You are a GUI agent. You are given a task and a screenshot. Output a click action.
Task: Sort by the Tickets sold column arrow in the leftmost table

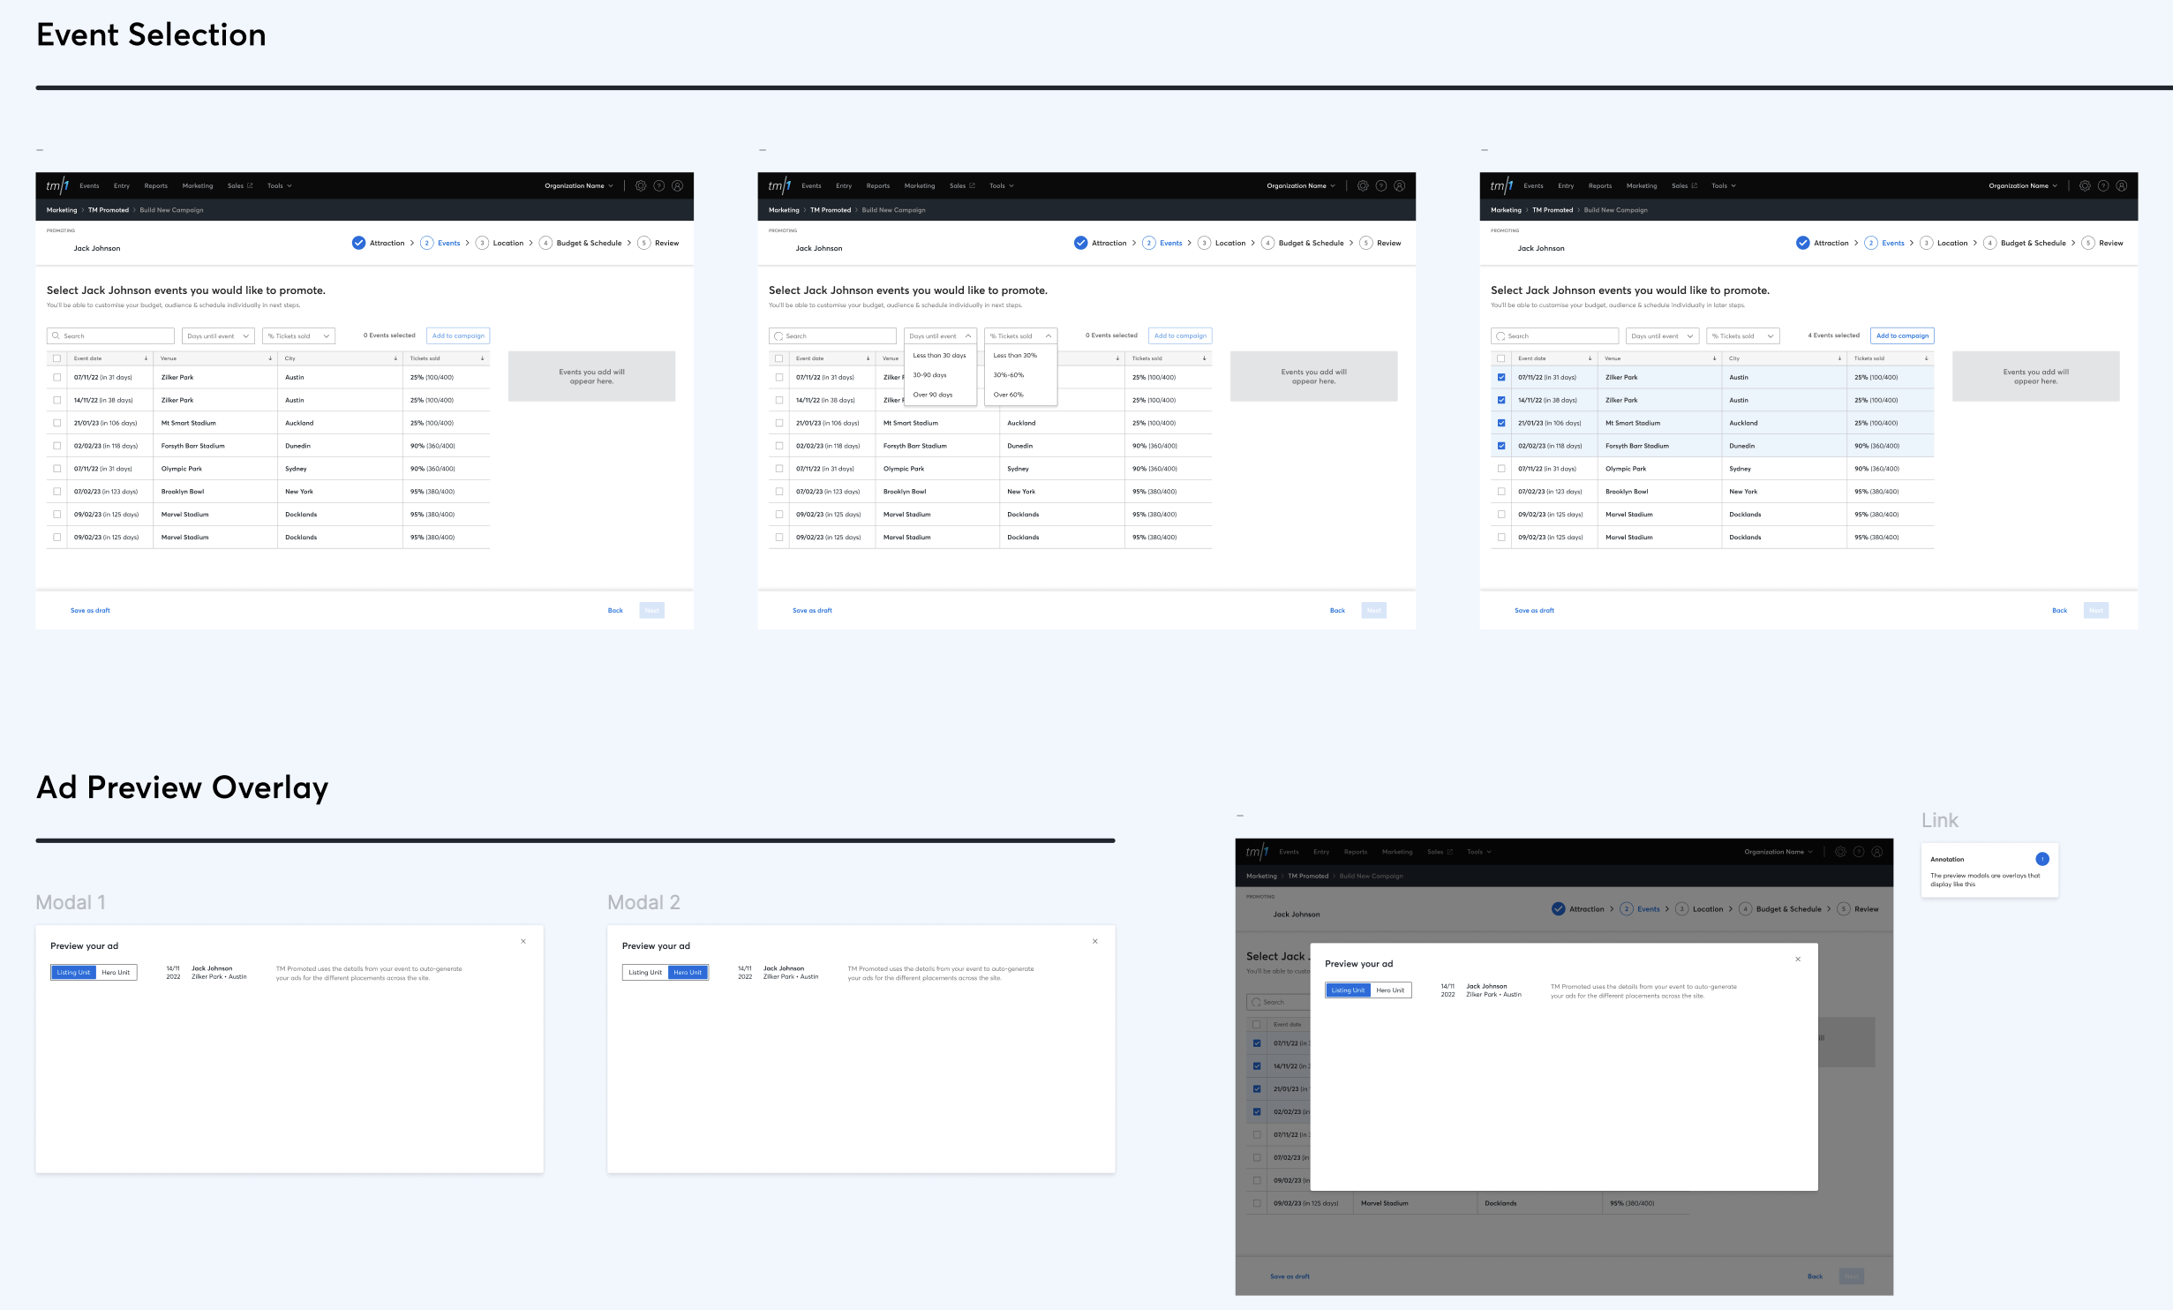482,358
